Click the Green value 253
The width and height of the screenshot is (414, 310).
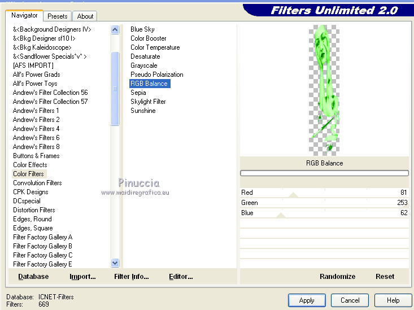tap(402, 203)
